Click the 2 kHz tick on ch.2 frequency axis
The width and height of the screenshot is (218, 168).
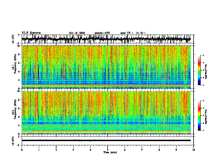tap(19, 125)
